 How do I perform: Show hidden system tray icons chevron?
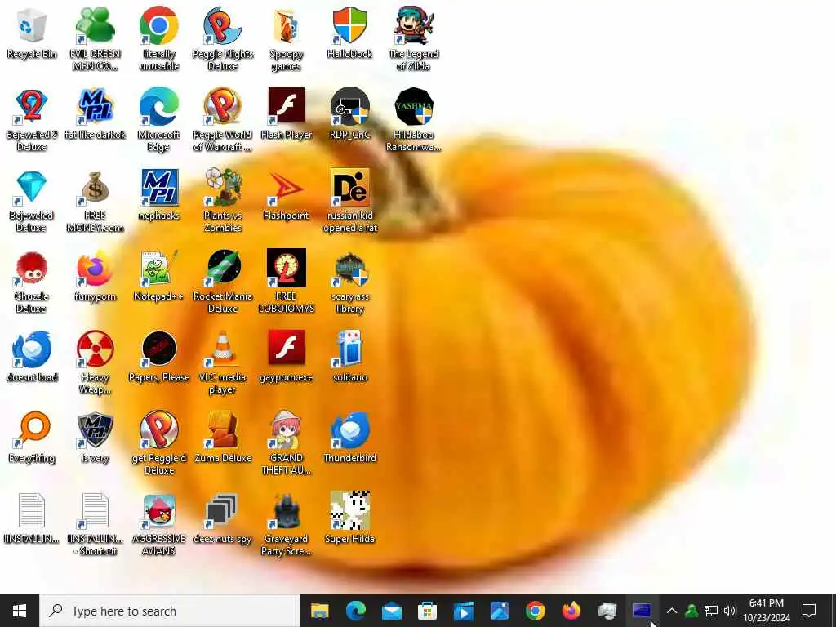click(672, 611)
